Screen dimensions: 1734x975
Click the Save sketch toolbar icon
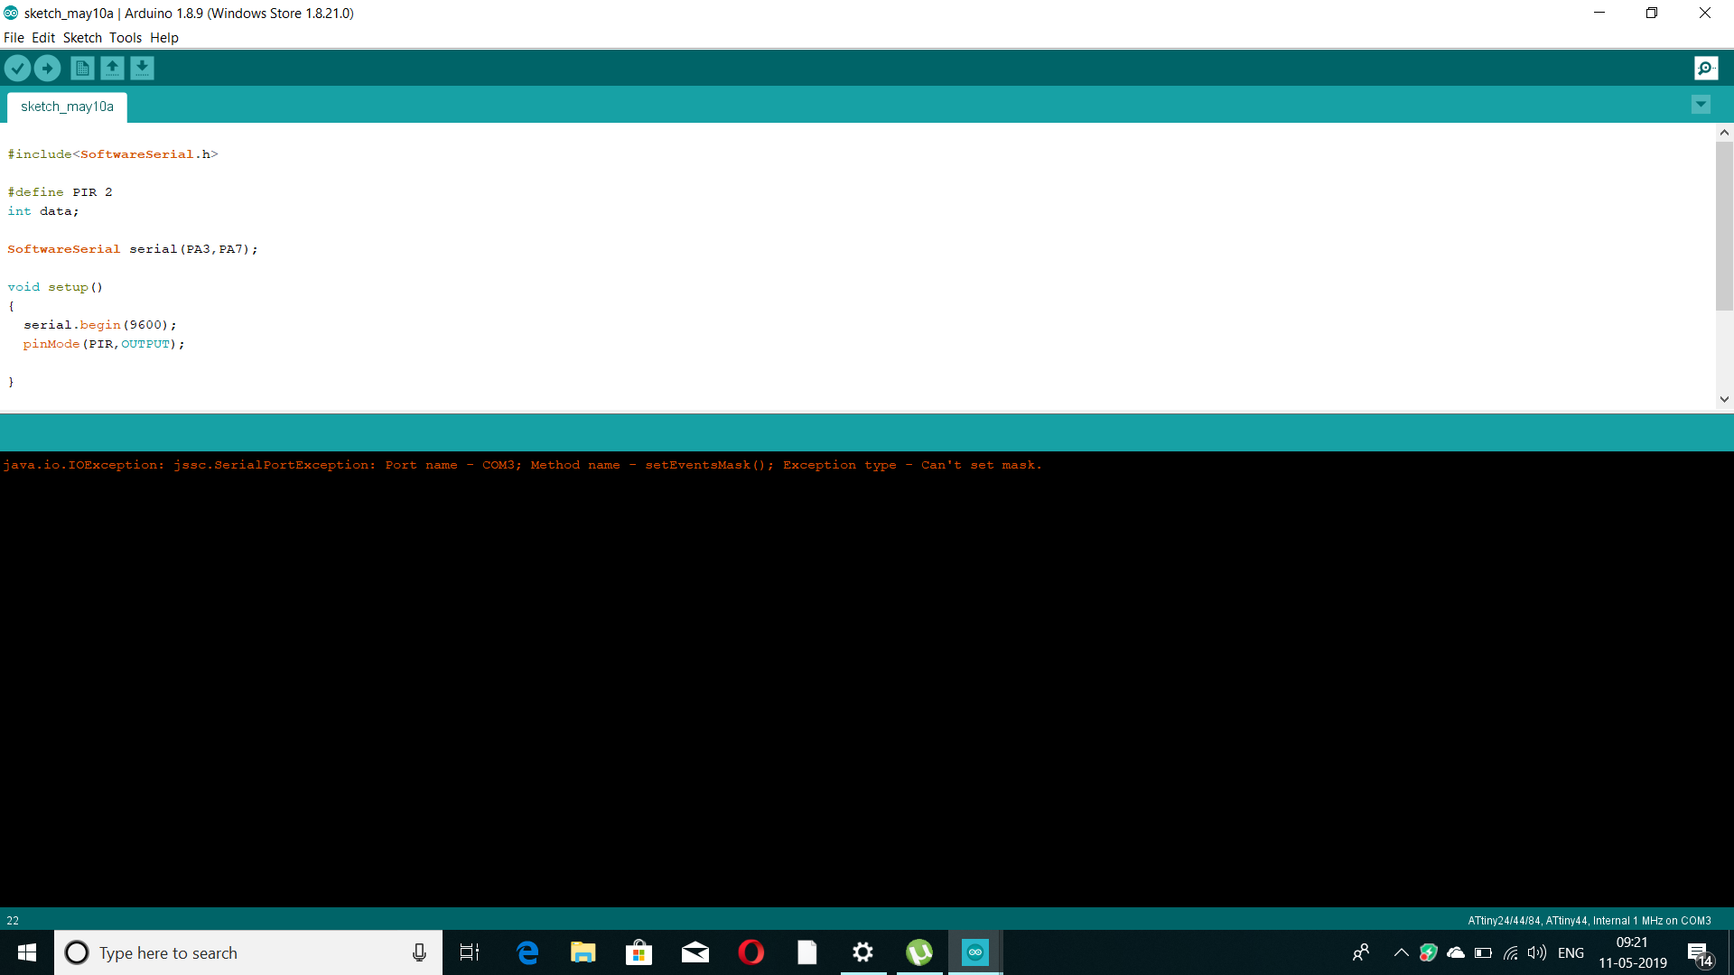pos(142,68)
